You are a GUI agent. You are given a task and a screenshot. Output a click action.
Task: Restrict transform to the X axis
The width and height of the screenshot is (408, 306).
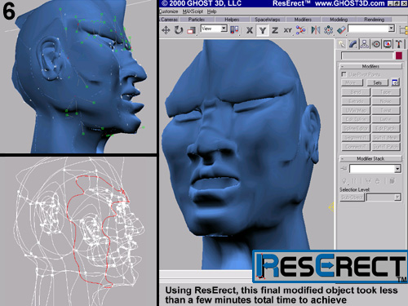[x=250, y=30]
